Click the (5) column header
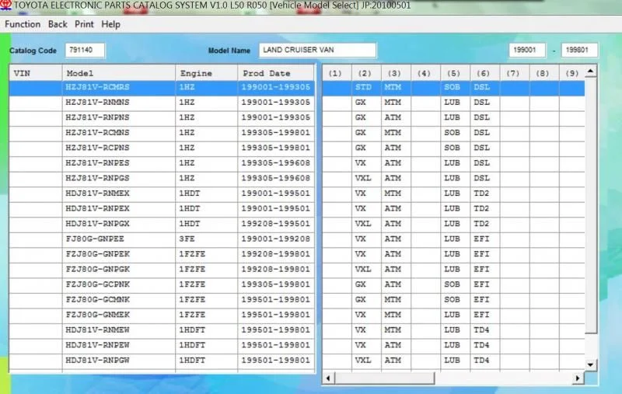The height and width of the screenshot is (394, 622). [x=455, y=73]
